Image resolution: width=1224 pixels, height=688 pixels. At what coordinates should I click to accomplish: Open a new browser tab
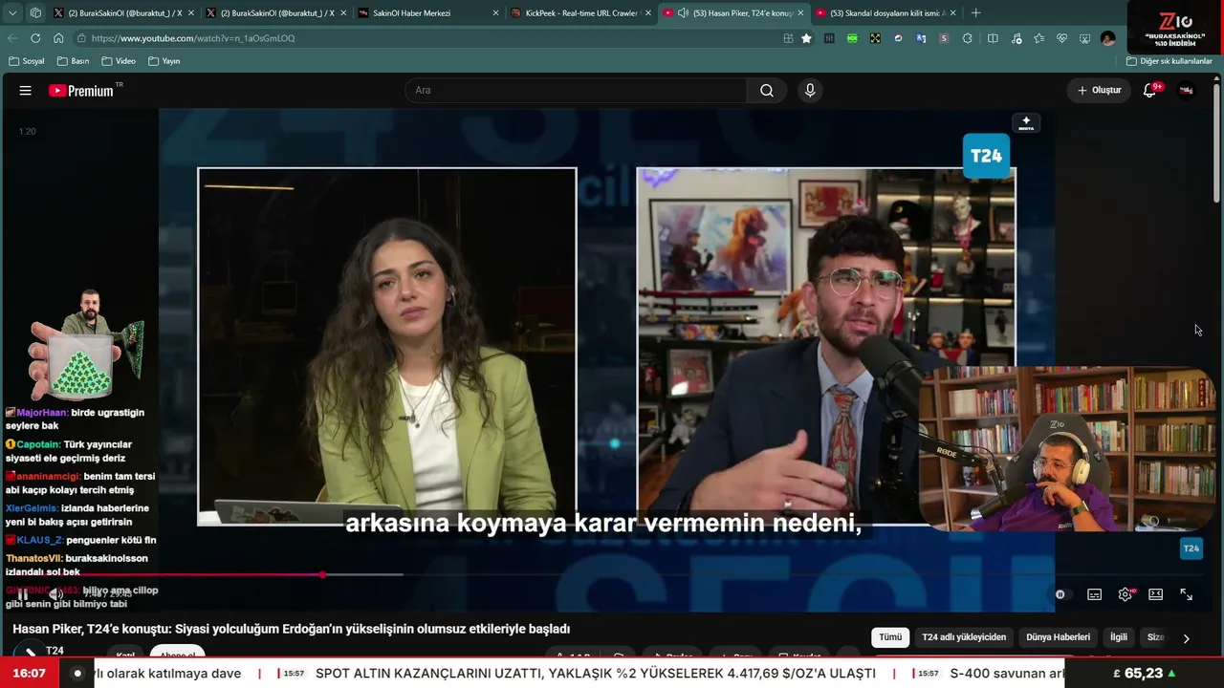tap(975, 13)
